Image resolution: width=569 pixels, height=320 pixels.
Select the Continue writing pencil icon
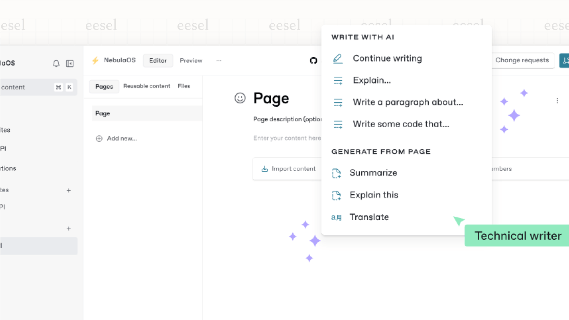point(337,59)
